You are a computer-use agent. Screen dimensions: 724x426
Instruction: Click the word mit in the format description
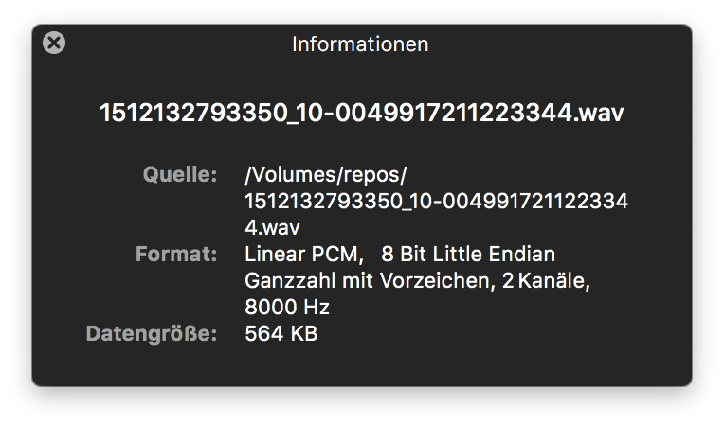pos(357,281)
